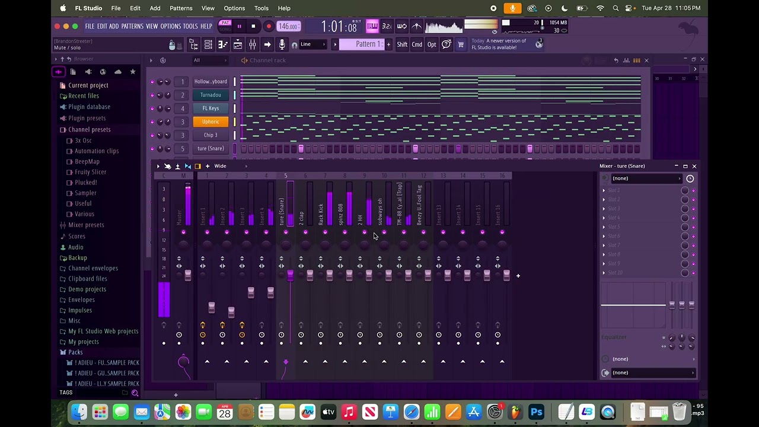Pause playback in the transport bar
The image size is (759, 427).
239,26
